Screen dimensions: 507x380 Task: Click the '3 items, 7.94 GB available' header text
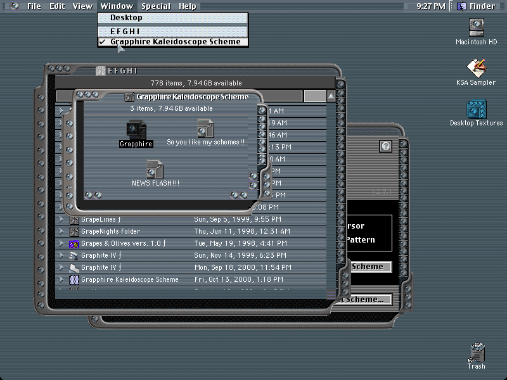171,108
